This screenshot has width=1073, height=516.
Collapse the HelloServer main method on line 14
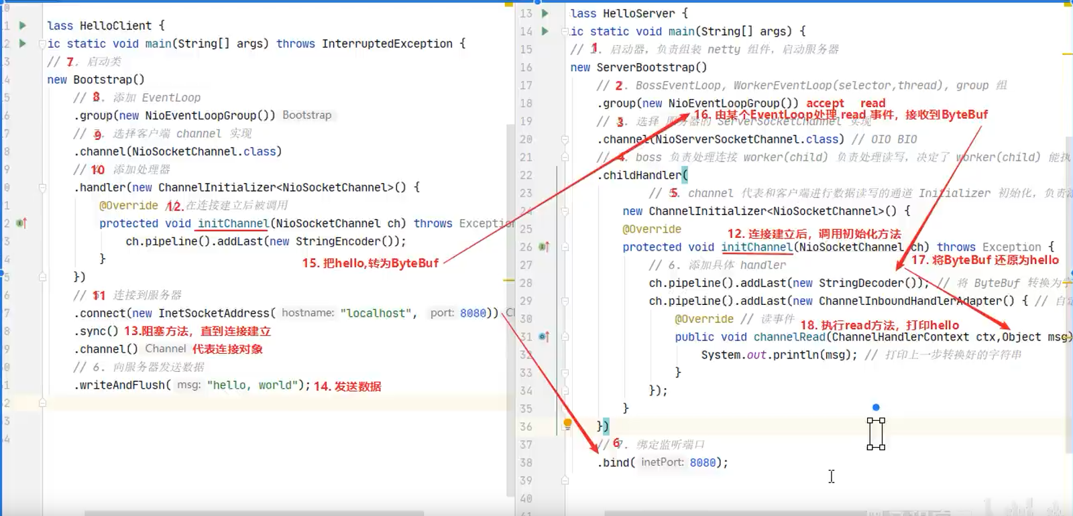(x=565, y=31)
